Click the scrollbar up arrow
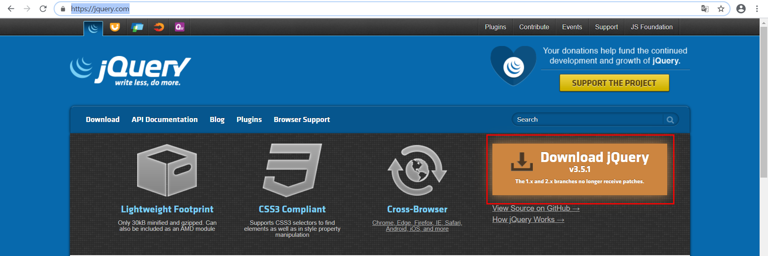Viewport: 768px width, 256px height. pyautogui.click(x=764, y=23)
